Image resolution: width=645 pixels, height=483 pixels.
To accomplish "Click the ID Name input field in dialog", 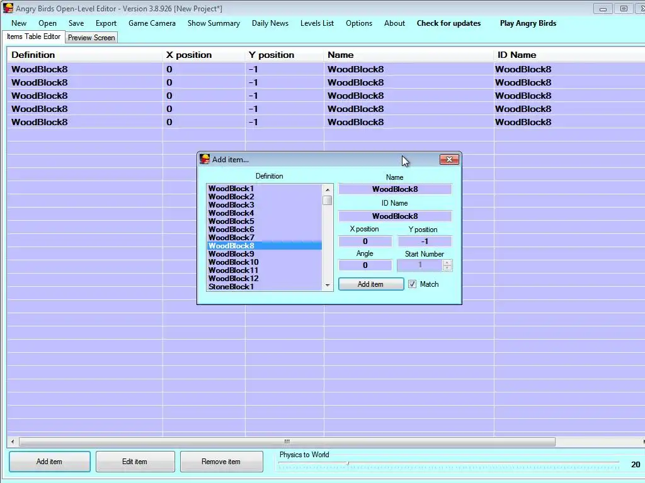I will click(395, 216).
